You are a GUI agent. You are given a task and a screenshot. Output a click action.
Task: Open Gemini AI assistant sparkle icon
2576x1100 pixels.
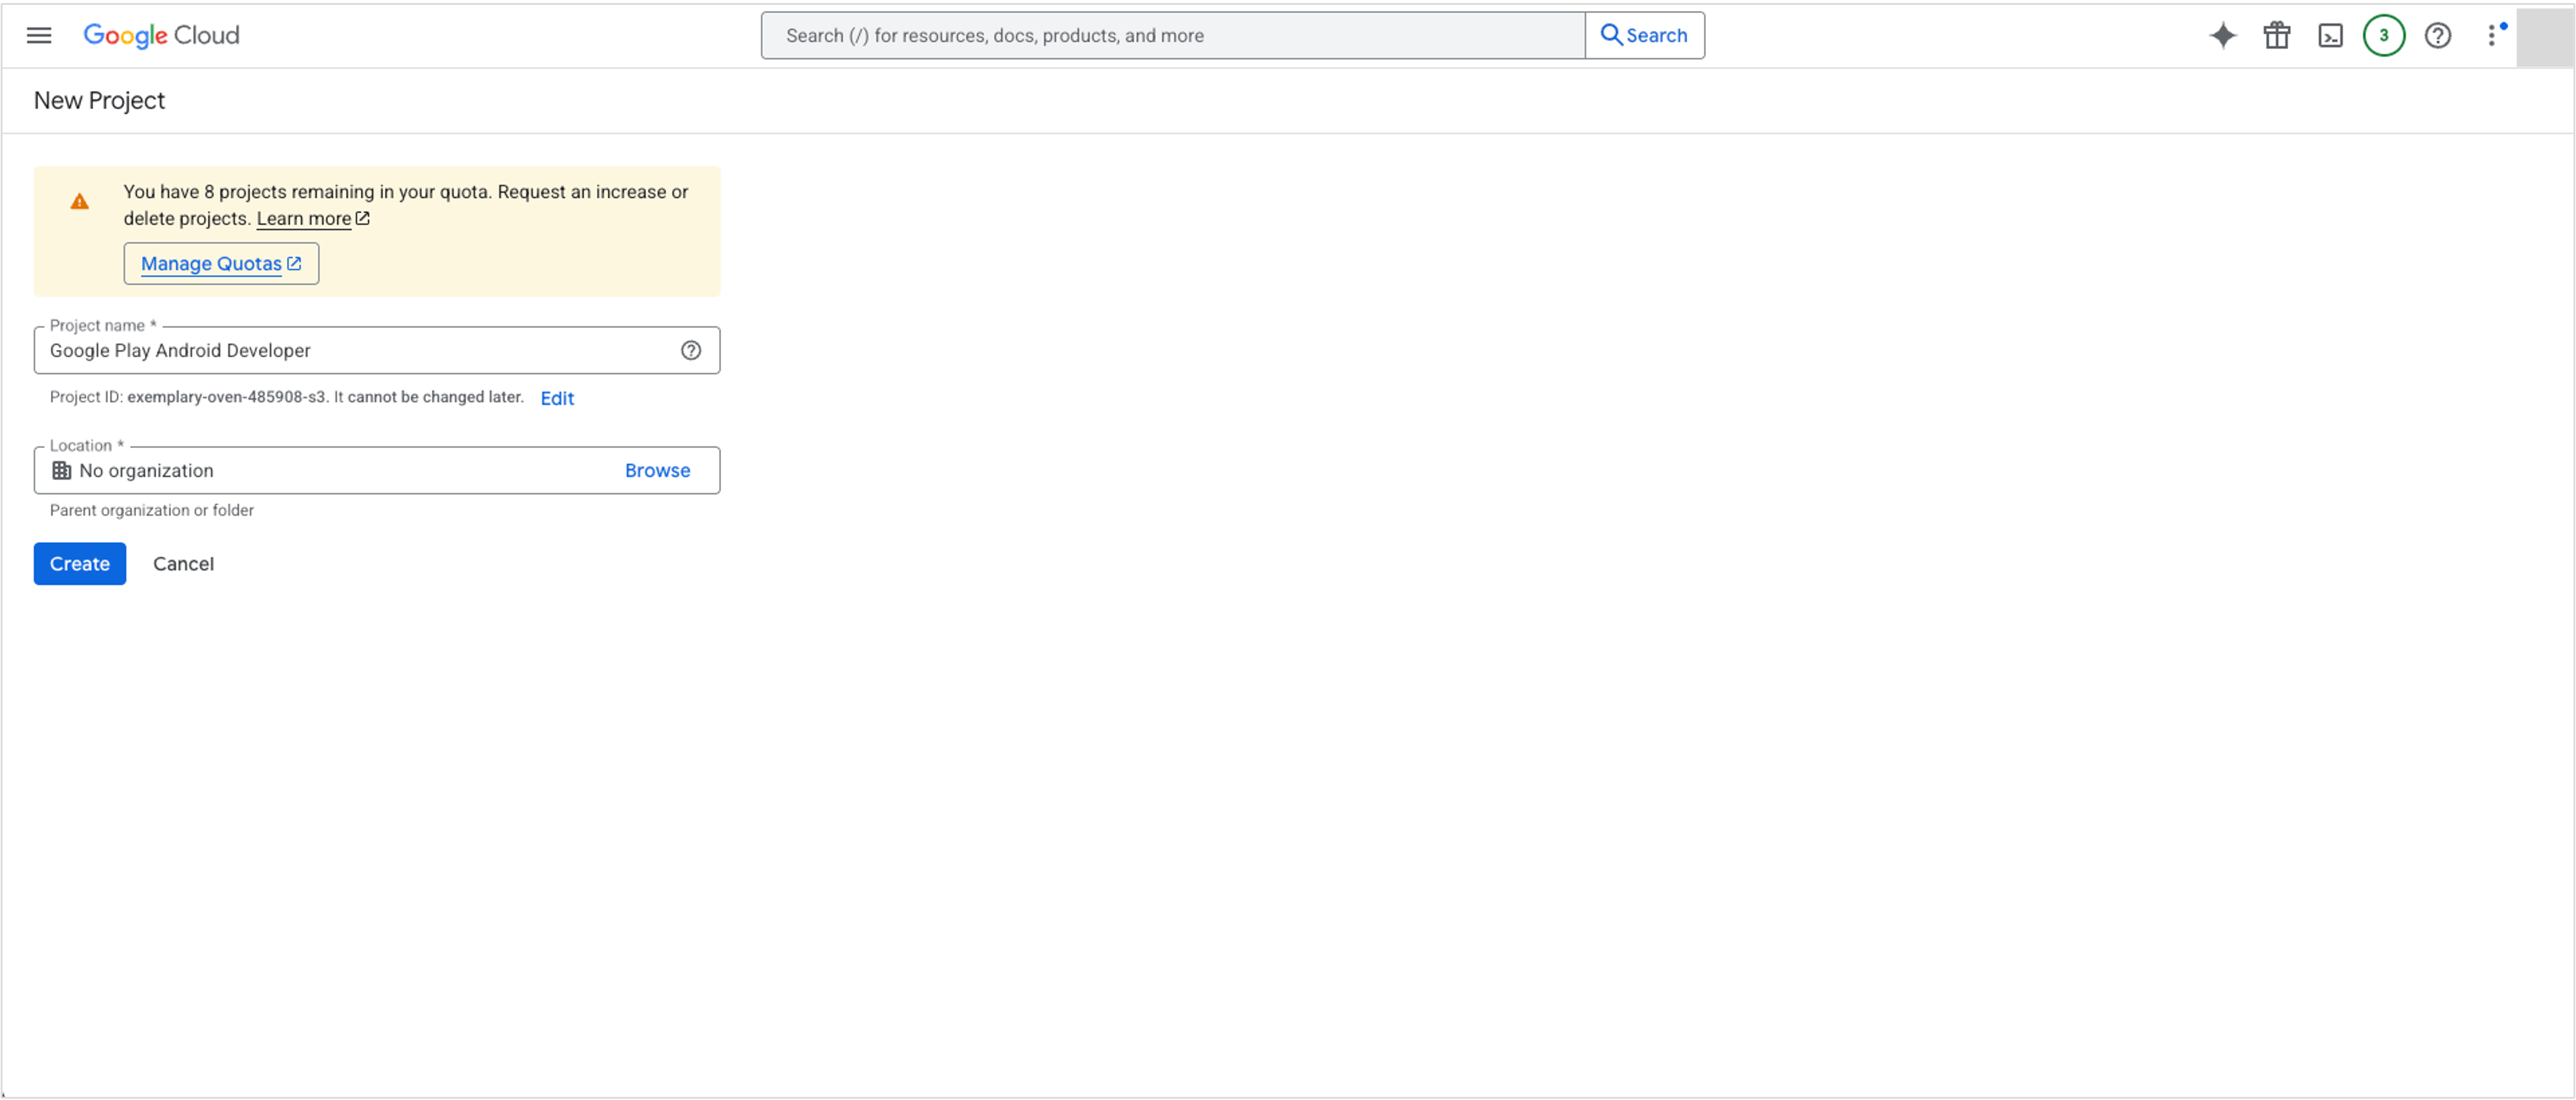[x=2222, y=35]
